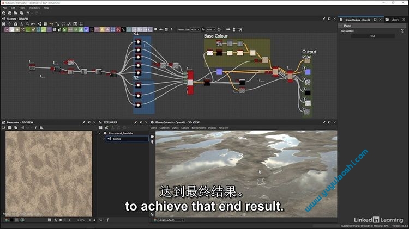Reset Parent Size with the circular arrow
409x229 pixels.
(219, 30)
